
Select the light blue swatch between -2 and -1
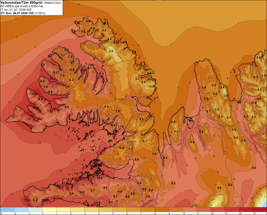click(x=21, y=209)
